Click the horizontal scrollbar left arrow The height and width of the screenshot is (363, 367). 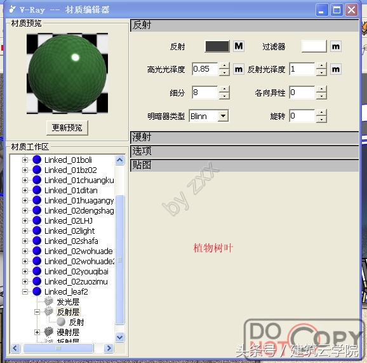tap(15, 348)
